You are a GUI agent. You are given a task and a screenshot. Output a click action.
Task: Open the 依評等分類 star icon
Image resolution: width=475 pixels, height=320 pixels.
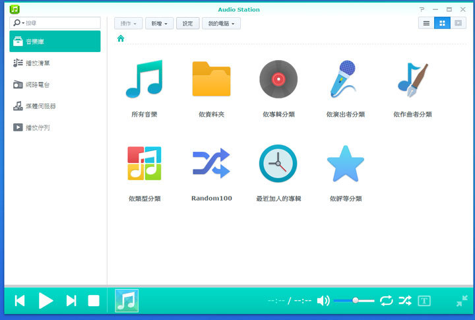point(345,164)
